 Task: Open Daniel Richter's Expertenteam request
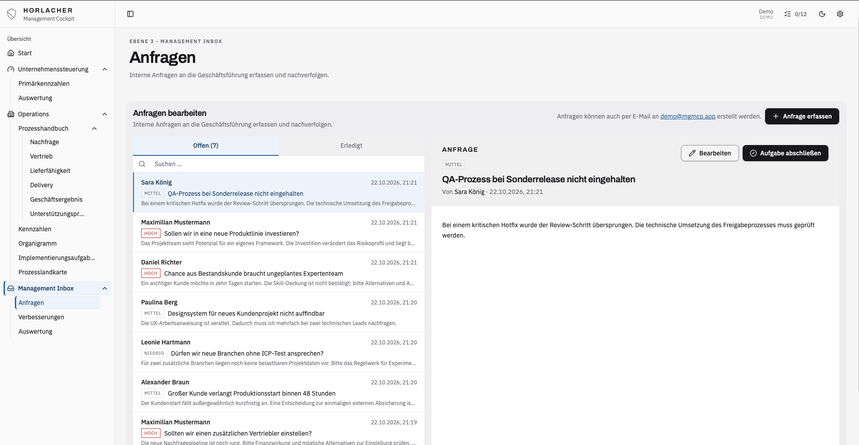coord(279,273)
